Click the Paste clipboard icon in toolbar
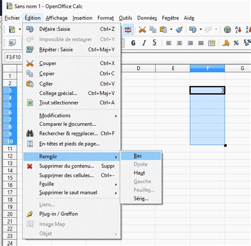The height and width of the screenshot is (246, 251). pyautogui.click(x=163, y=30)
